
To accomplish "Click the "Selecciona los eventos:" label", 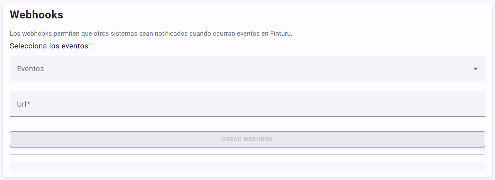I will pos(50,46).
